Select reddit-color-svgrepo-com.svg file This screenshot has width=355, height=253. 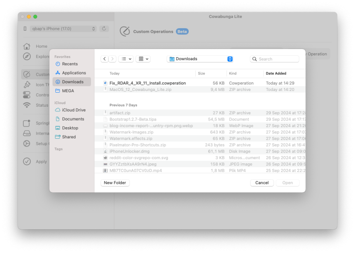[x=200, y=157]
